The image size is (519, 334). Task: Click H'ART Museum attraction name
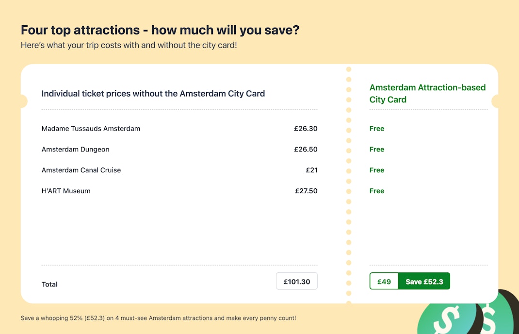coord(66,191)
